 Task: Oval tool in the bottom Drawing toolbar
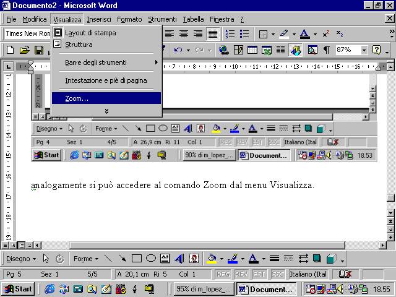pyautogui.click(x=151, y=258)
